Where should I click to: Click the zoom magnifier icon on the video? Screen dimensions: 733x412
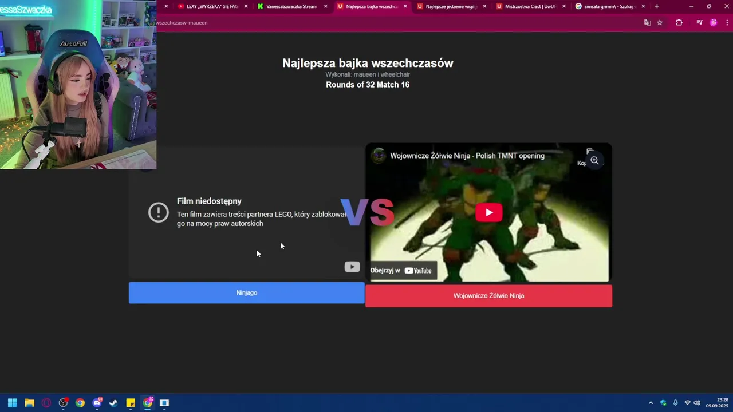(x=594, y=161)
